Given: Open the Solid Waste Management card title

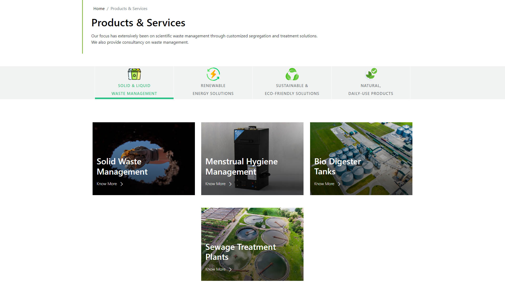Looking at the screenshot, I should click(x=122, y=166).
